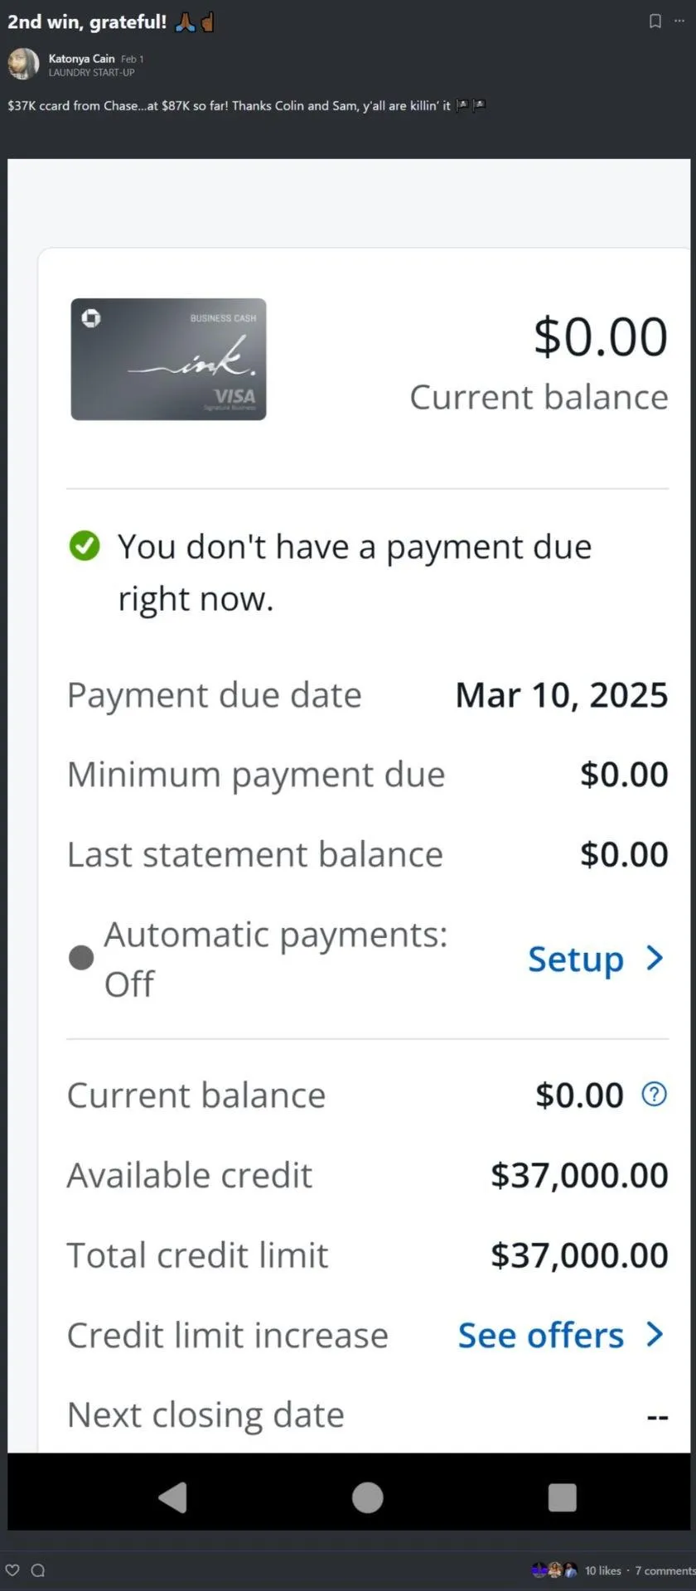This screenshot has width=696, height=1591.
Task: Bookmark this post
Action: click(x=655, y=22)
